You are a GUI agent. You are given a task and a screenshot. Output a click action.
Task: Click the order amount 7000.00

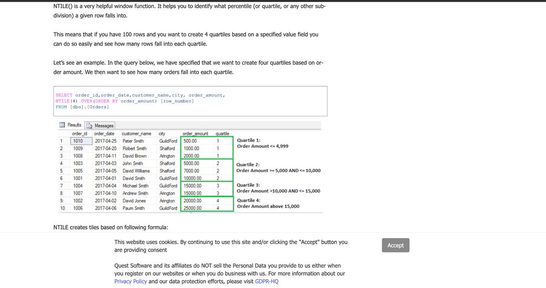coord(192,171)
